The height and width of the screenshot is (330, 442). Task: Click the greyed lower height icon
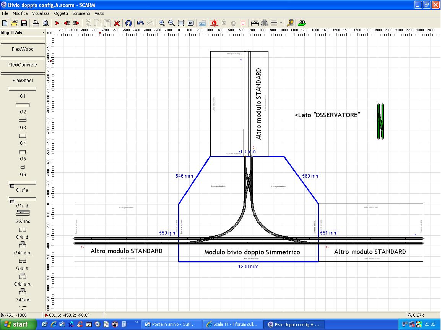(233, 24)
